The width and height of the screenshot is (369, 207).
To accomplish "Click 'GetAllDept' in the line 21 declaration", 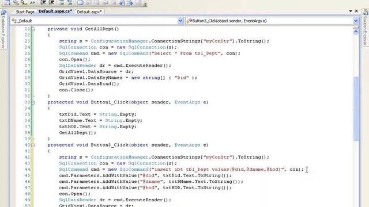I will click(x=99, y=29).
